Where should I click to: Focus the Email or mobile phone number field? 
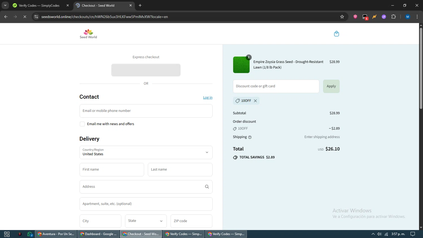coord(146,111)
